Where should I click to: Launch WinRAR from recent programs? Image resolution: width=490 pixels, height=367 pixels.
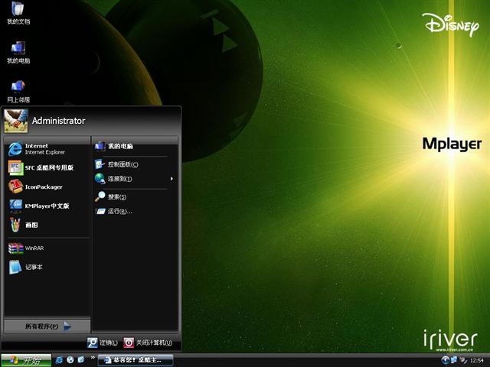(x=47, y=248)
